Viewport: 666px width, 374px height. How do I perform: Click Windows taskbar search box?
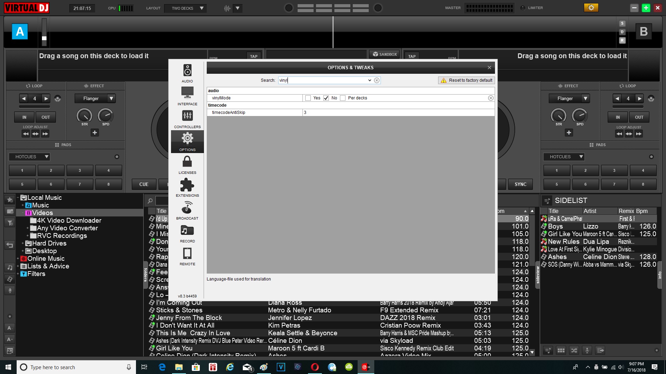click(x=76, y=367)
